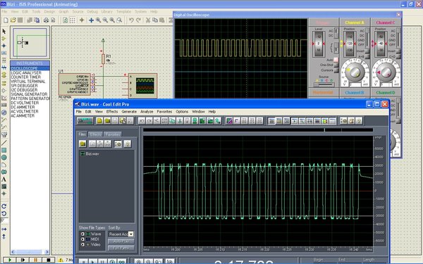Toggle Channel C Invert button
This screenshot has height=264, width=423.
click(398, 51)
